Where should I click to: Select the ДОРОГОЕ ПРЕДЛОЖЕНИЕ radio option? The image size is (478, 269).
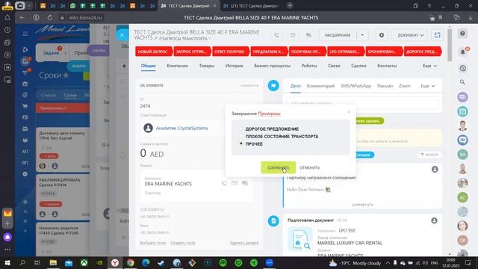click(240, 129)
